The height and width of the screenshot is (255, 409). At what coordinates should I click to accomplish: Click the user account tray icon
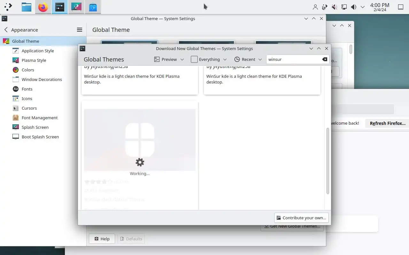point(315,7)
